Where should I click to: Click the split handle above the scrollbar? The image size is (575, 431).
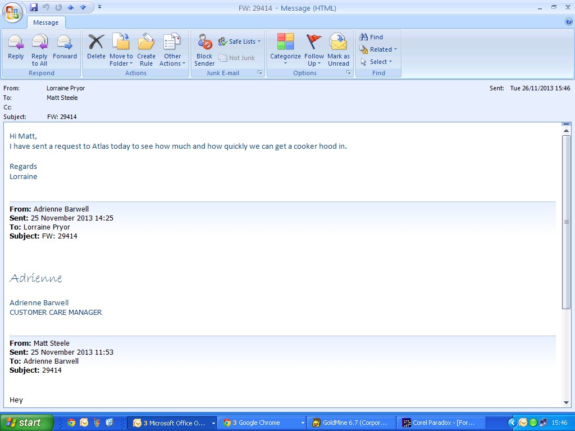tap(566, 124)
